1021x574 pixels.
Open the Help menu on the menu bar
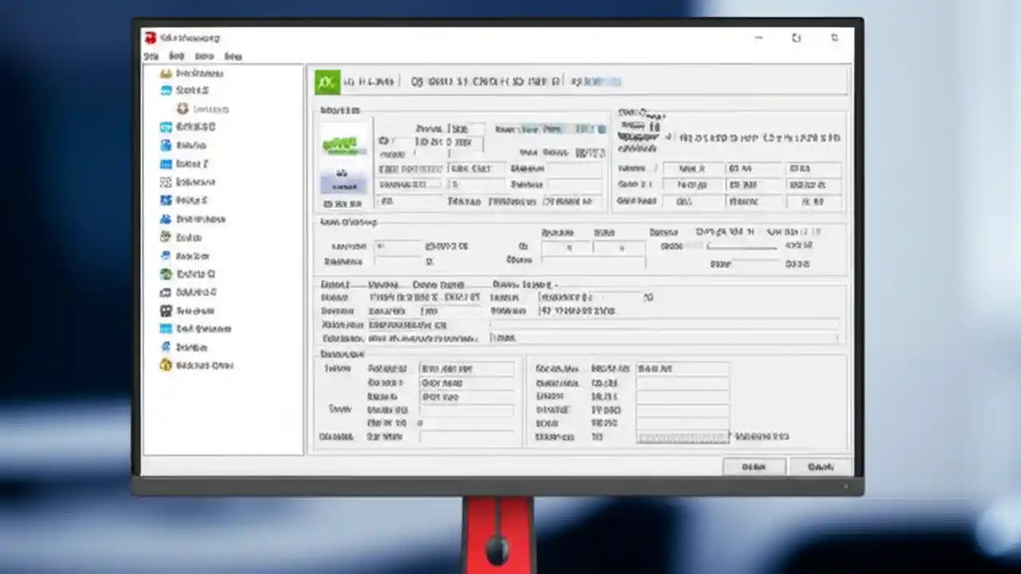point(233,56)
